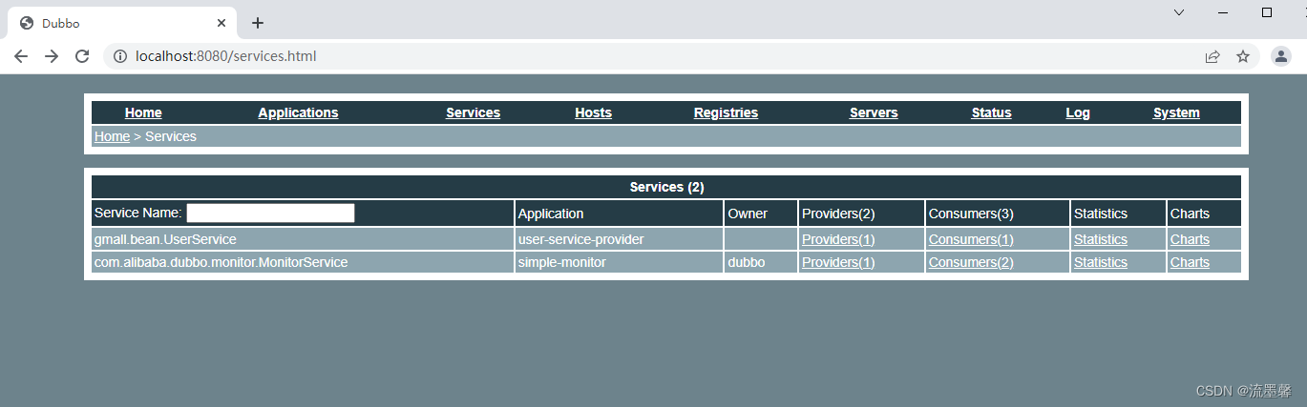Image resolution: width=1307 pixels, height=407 pixels.
Task: Click the browser forward arrow
Action: tap(52, 56)
